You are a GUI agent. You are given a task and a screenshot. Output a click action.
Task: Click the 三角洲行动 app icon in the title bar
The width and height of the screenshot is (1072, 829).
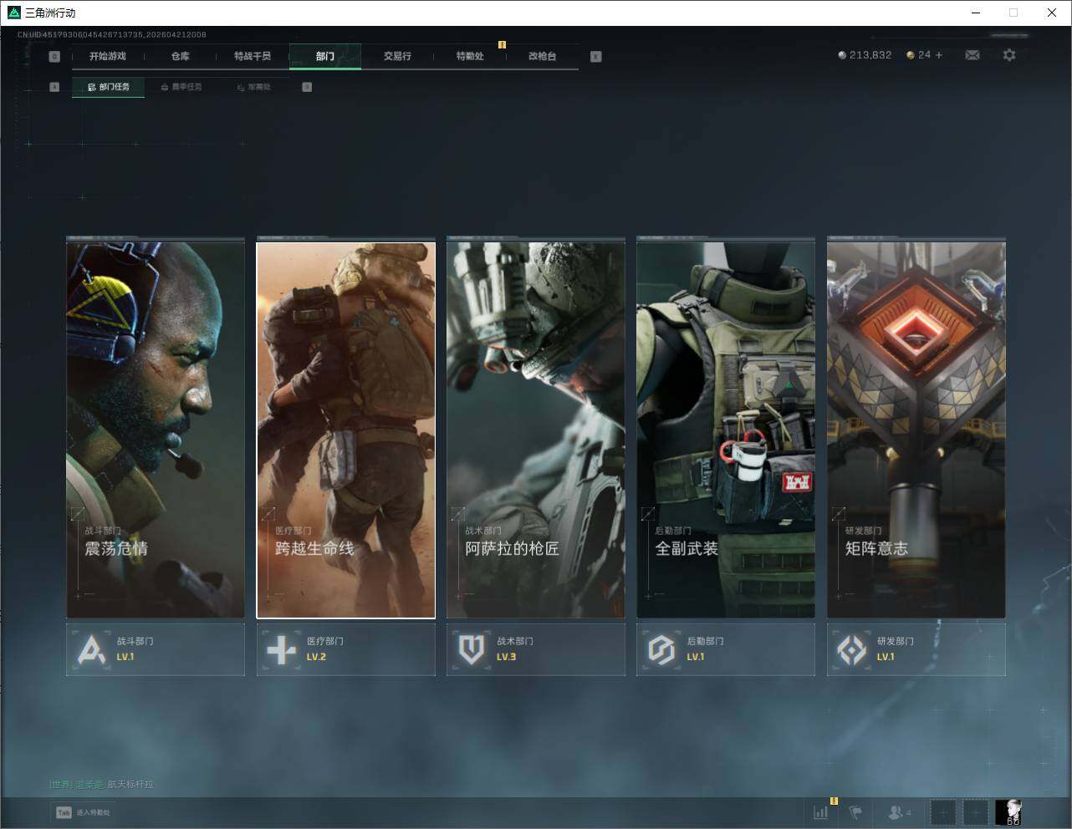coord(13,13)
